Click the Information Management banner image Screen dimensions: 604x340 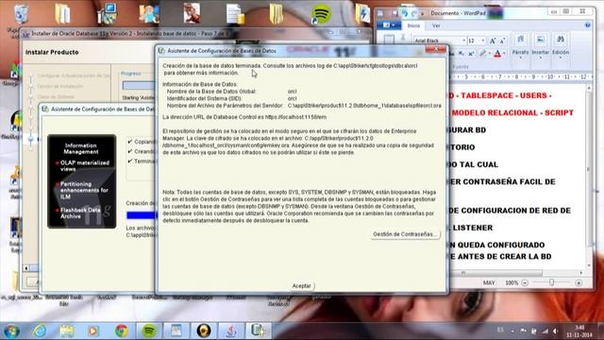pyautogui.click(x=81, y=181)
